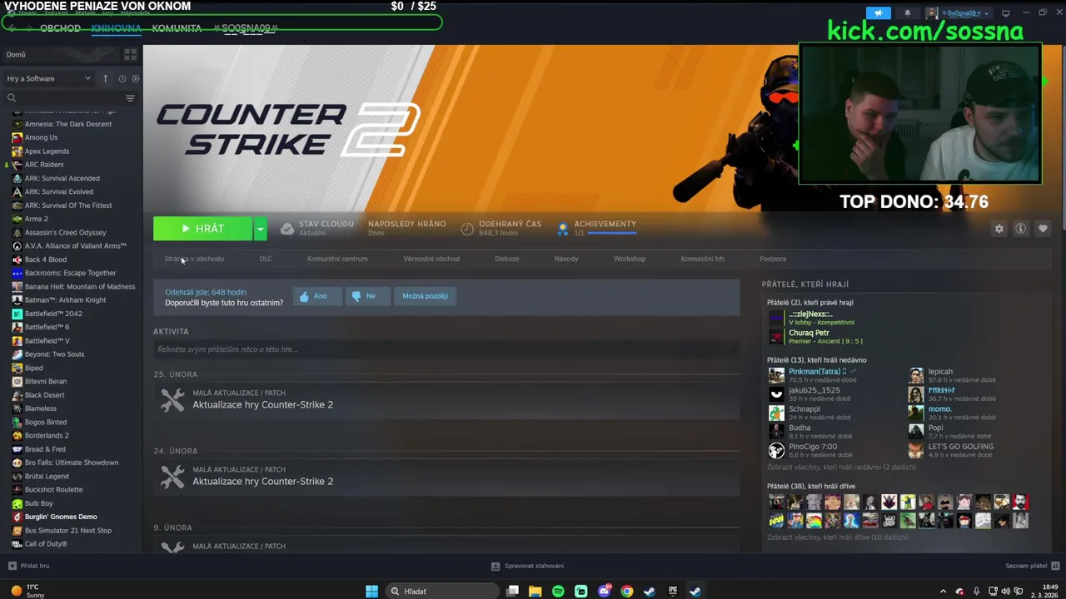The width and height of the screenshot is (1066, 599).
Task: Open File Explorer from taskbar
Action: [535, 592]
